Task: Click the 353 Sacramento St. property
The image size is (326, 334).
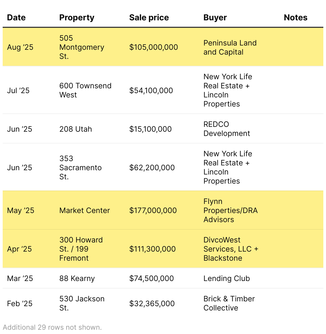Action: 80,168
